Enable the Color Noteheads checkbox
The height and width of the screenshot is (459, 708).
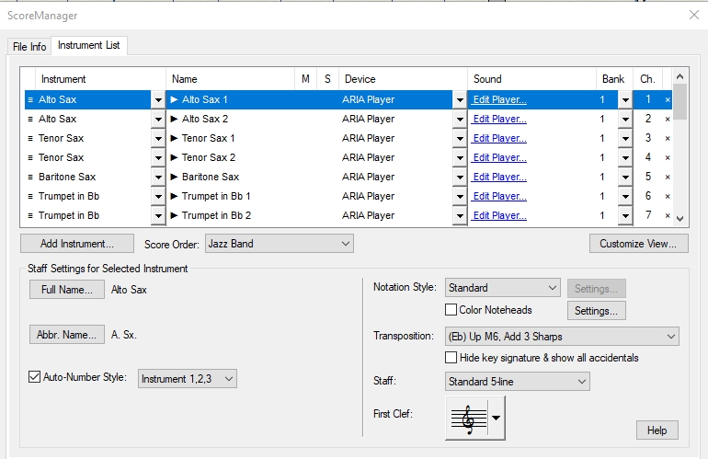pos(451,310)
